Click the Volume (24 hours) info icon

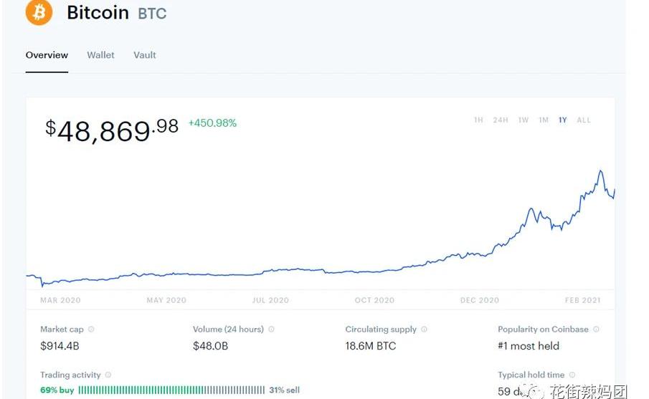tap(271, 329)
